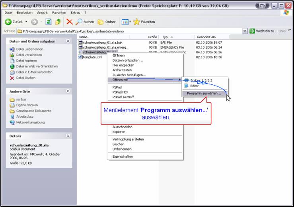Click the Datei umbenennen icon
The width and height of the screenshot is (294, 207).
12,49
